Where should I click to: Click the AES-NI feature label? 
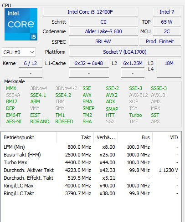(x=14, y=121)
